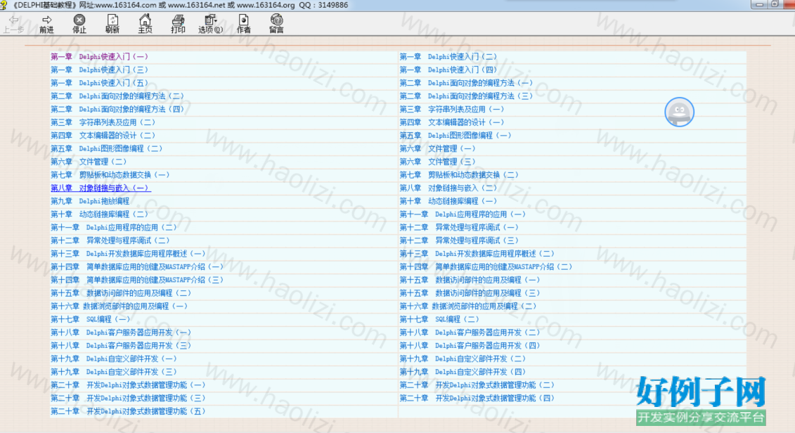Open 第九章 Delphi拖放编程
This screenshot has height=433, width=795.
(90, 201)
